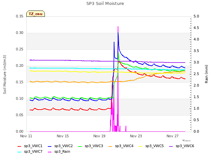
Task: Click the Soil Moisture (m3/m3) axis label
Action: (5, 74)
